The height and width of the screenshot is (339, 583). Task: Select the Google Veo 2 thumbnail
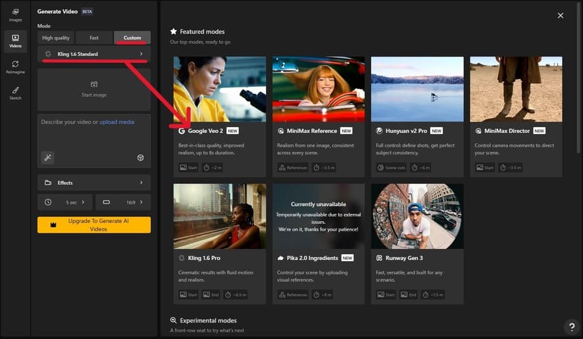[220, 89]
